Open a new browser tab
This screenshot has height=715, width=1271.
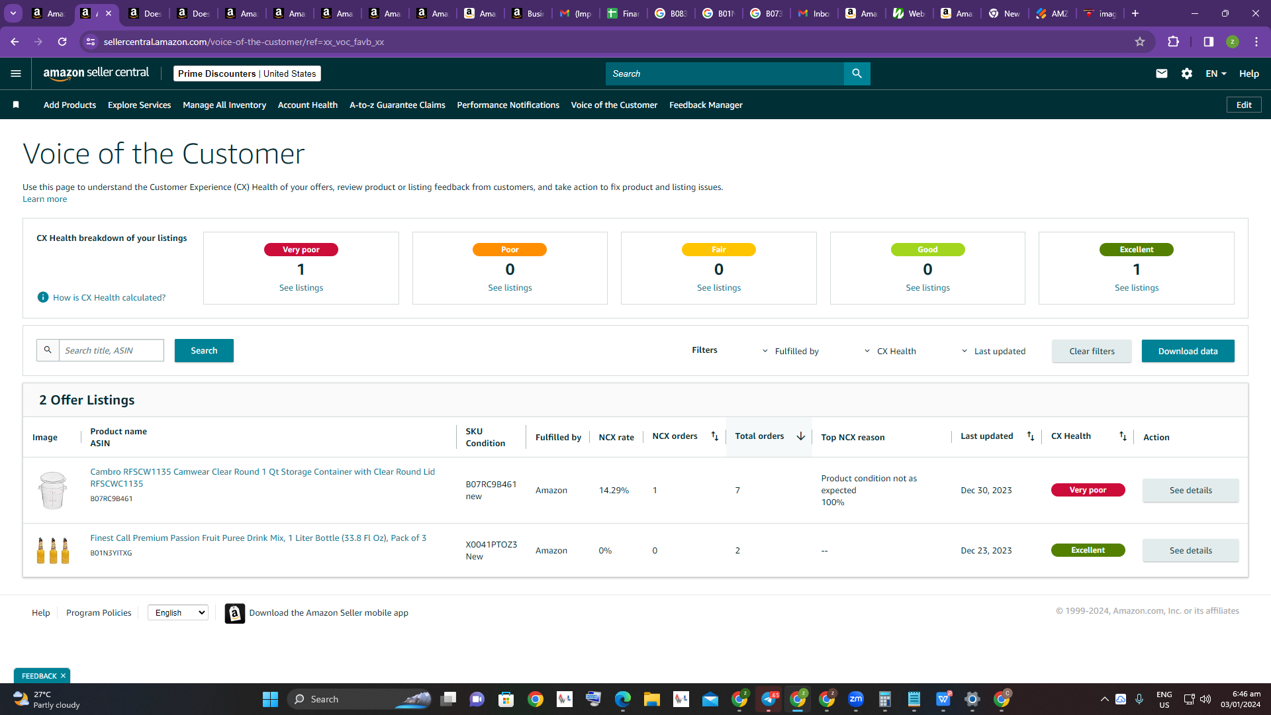click(1135, 13)
